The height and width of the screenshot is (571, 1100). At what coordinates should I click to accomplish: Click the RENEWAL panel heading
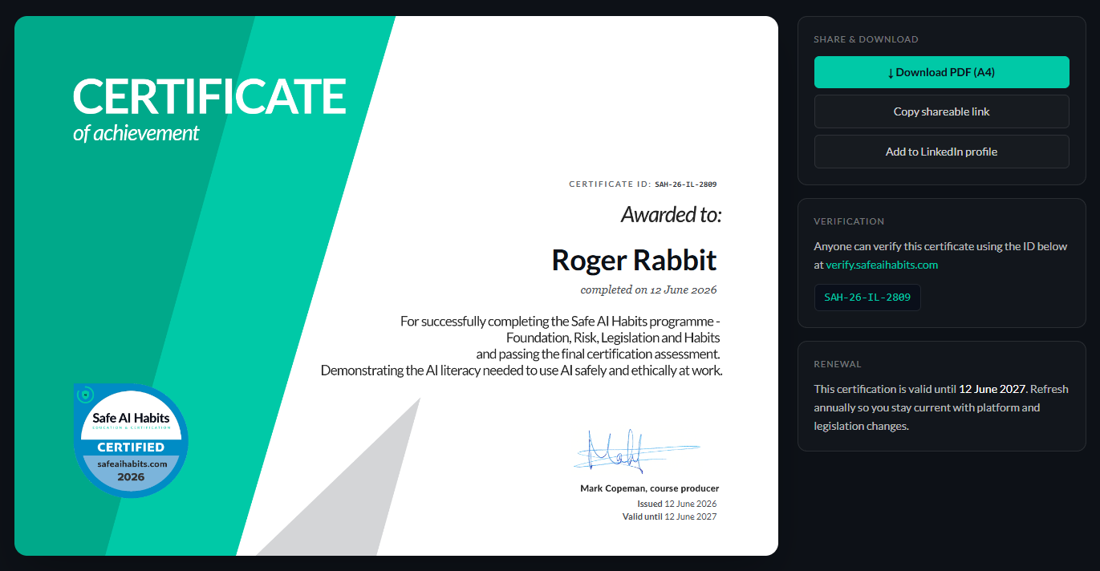tap(838, 364)
